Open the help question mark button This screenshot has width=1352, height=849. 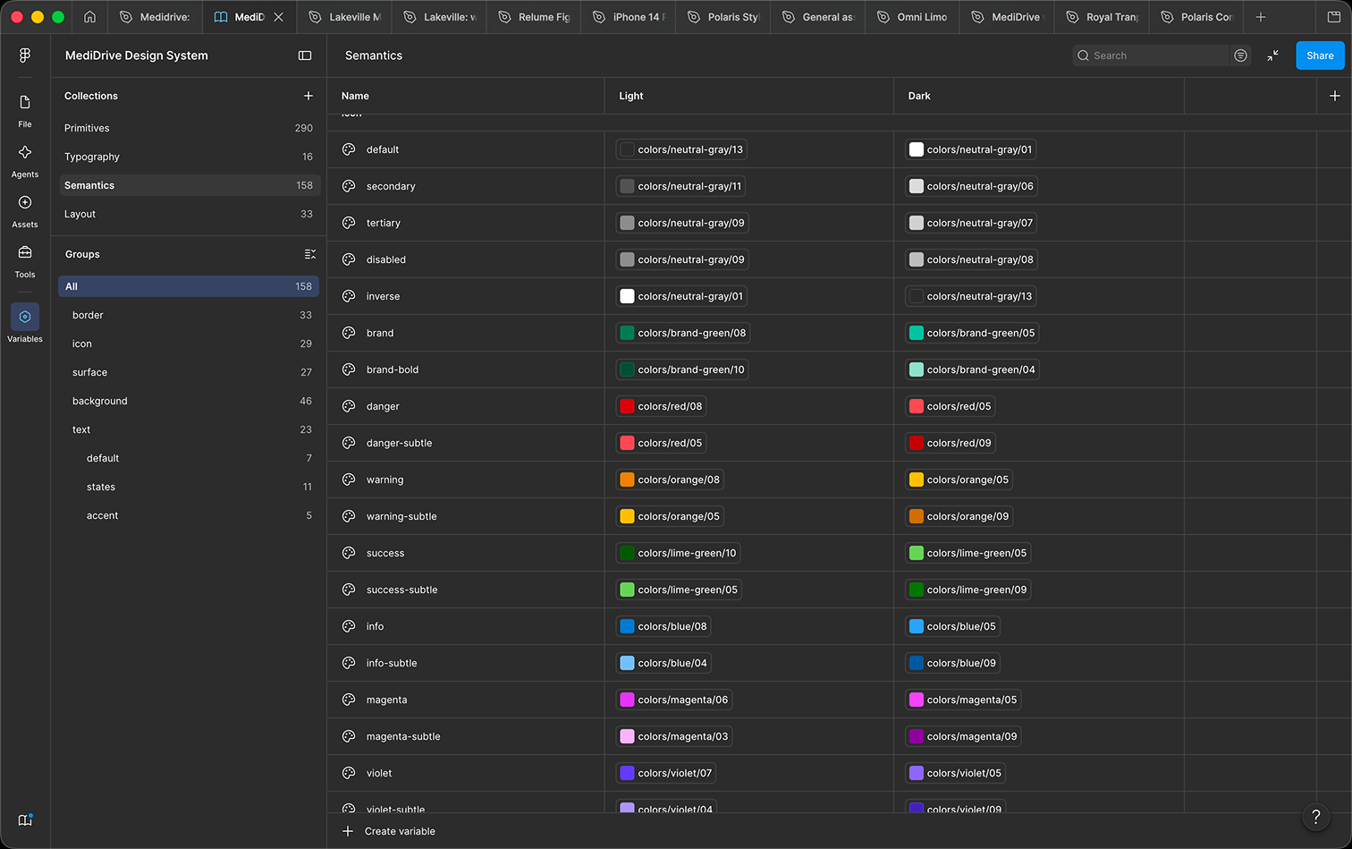[x=1315, y=816]
